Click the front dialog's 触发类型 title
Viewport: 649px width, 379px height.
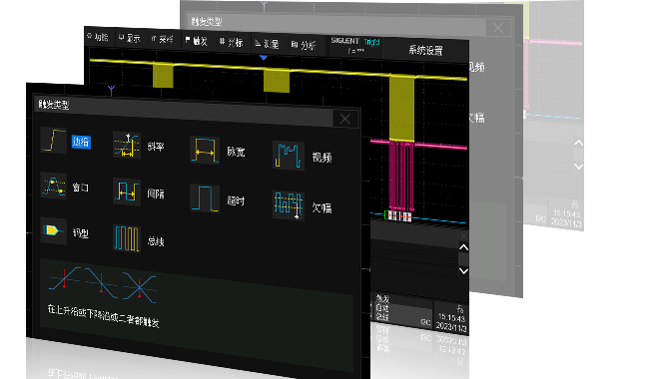point(54,104)
